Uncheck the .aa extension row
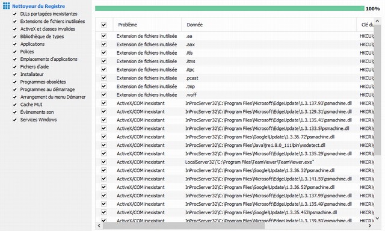The height and width of the screenshot is (231, 385). point(104,36)
